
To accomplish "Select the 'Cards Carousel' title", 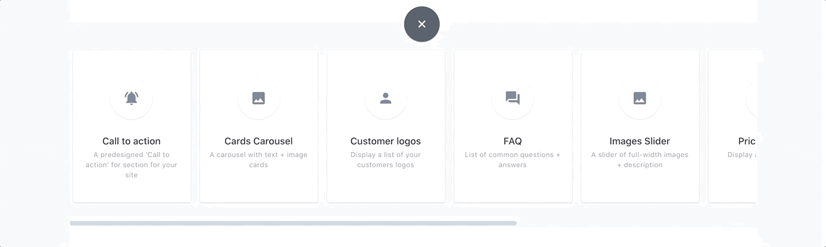I will pyautogui.click(x=259, y=141).
